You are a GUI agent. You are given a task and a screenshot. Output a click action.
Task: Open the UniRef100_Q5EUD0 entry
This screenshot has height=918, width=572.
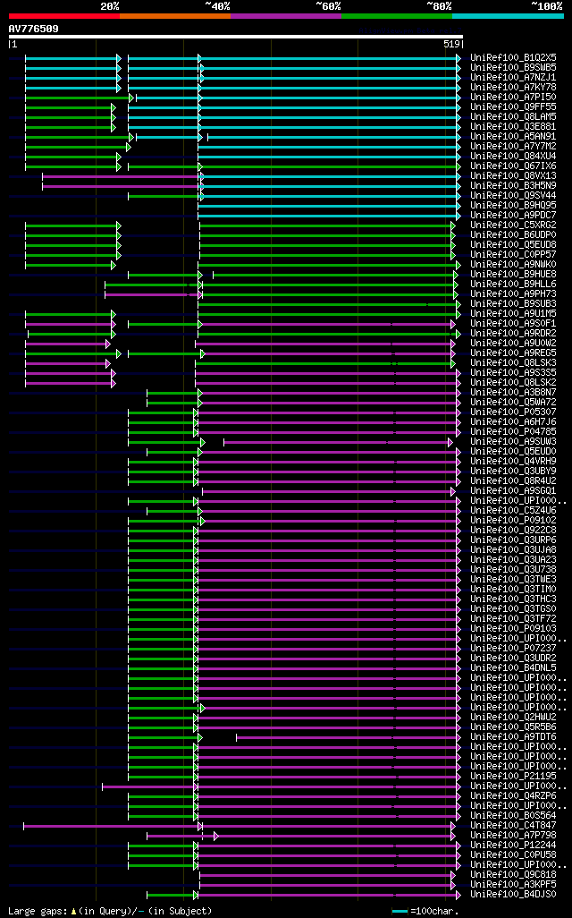tap(514, 451)
